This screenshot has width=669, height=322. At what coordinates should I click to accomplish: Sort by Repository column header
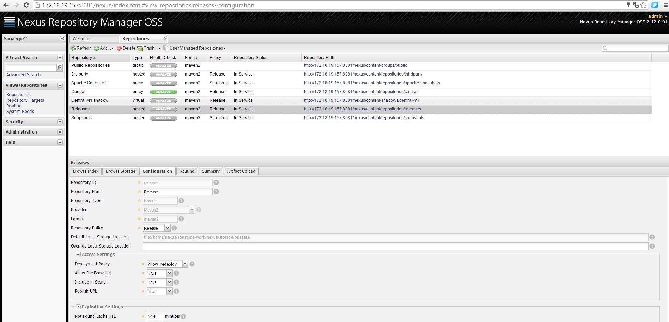99,58
